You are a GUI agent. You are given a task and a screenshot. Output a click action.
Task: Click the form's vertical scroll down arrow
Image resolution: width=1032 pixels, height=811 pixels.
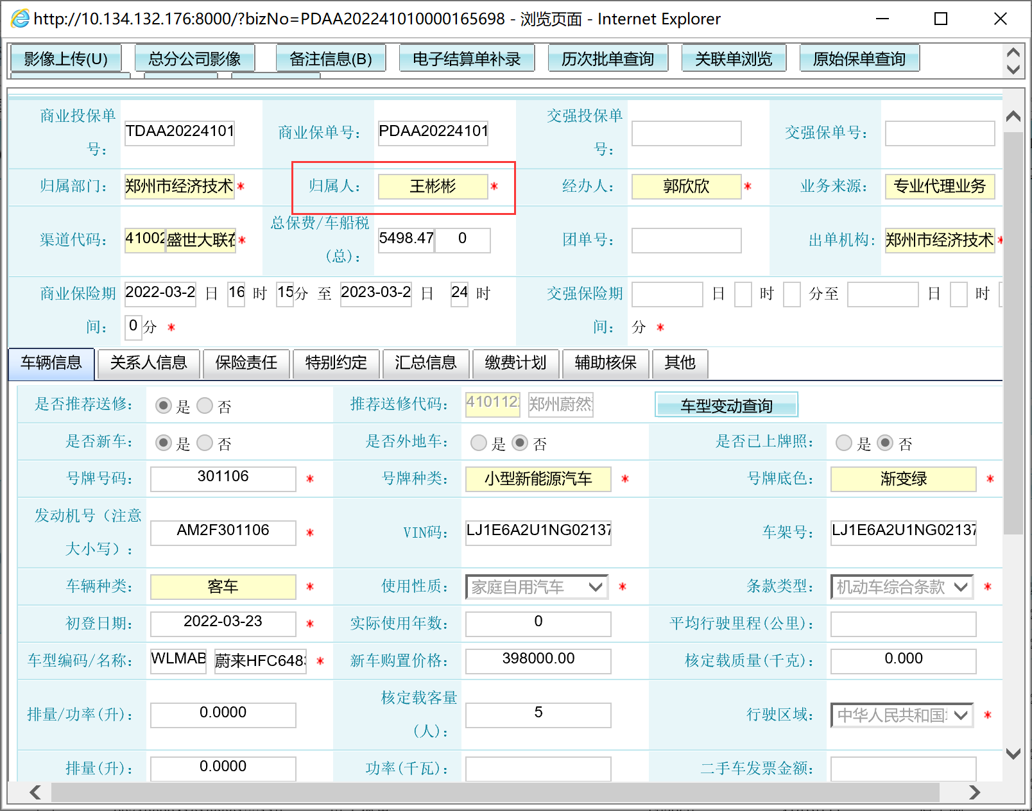[1013, 754]
